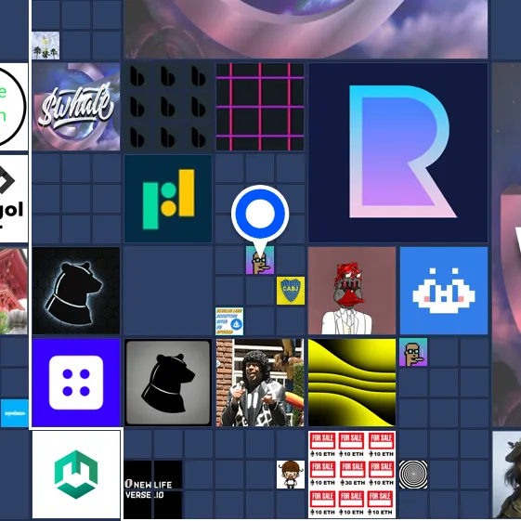Viewport: 521px width, 521px height.
Task: Open the red temple photo tile
Action: click(14, 291)
